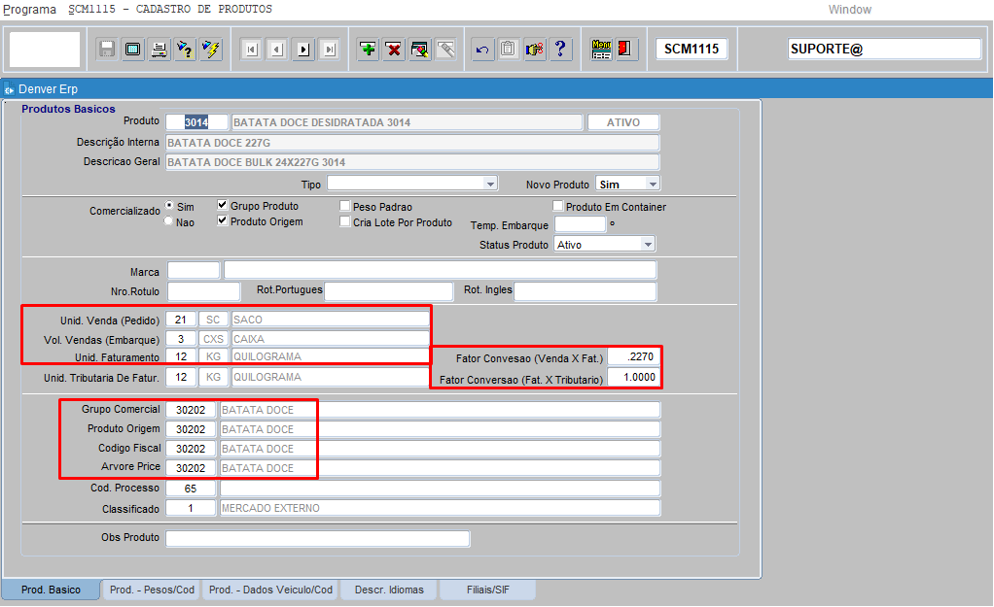Go to the next record
This screenshot has width=994, height=607.
303,50
